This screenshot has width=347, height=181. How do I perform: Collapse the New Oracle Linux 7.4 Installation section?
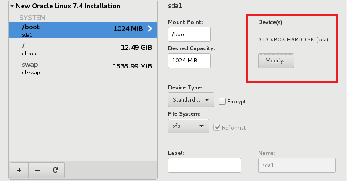[x=12, y=7]
